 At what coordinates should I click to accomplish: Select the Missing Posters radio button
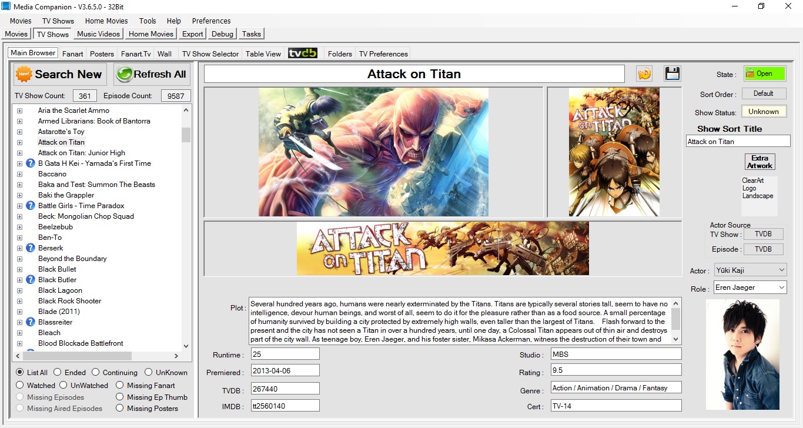point(120,408)
